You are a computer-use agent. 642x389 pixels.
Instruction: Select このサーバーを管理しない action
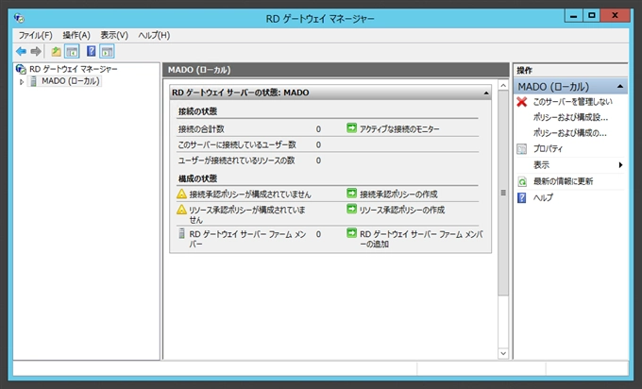click(x=572, y=102)
